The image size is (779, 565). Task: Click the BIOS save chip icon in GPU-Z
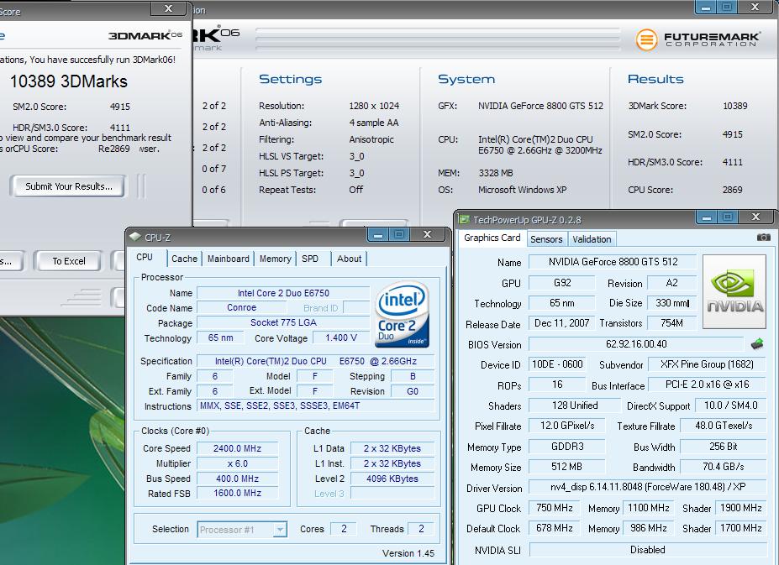[x=757, y=343]
